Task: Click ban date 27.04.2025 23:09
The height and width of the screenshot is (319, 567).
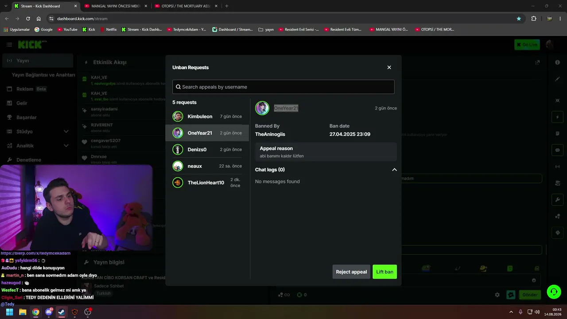Action: coord(350,134)
